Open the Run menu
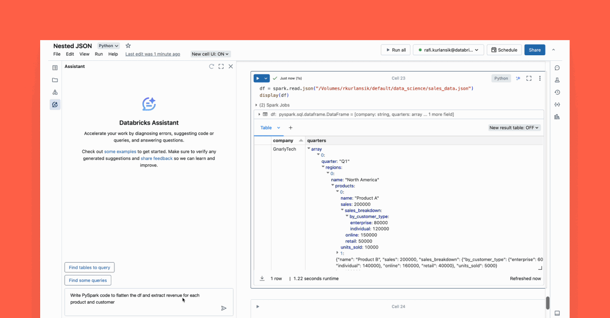The height and width of the screenshot is (318, 610). [x=99, y=54]
